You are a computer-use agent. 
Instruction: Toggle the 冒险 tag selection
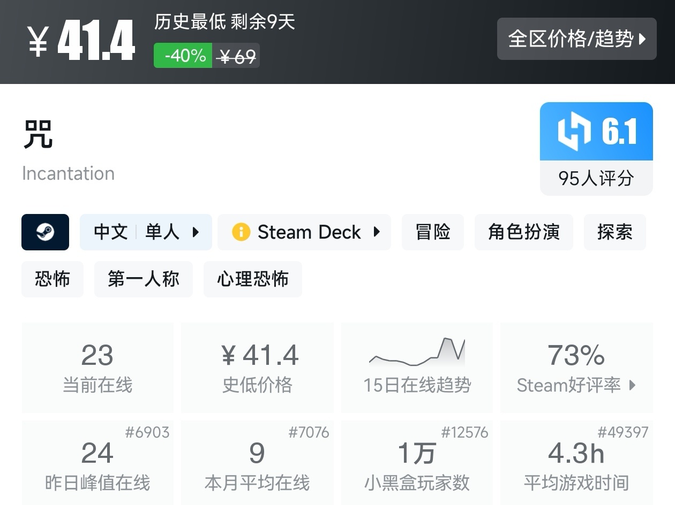(x=432, y=232)
